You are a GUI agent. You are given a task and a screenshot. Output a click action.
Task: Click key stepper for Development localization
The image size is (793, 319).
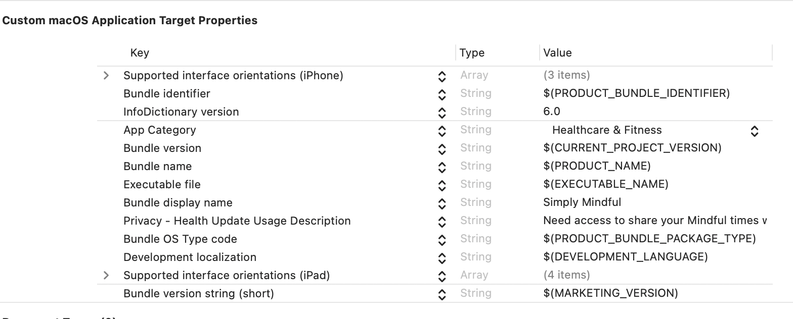442,258
